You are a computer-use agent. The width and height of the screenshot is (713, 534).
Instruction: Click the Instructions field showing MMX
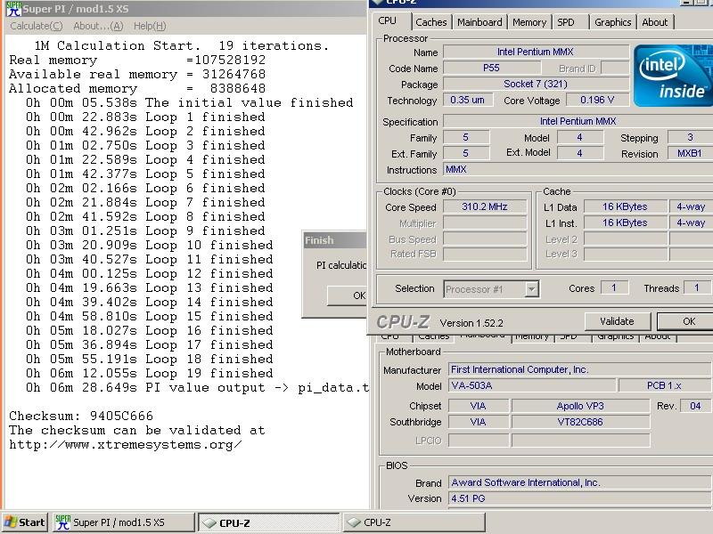(x=578, y=169)
